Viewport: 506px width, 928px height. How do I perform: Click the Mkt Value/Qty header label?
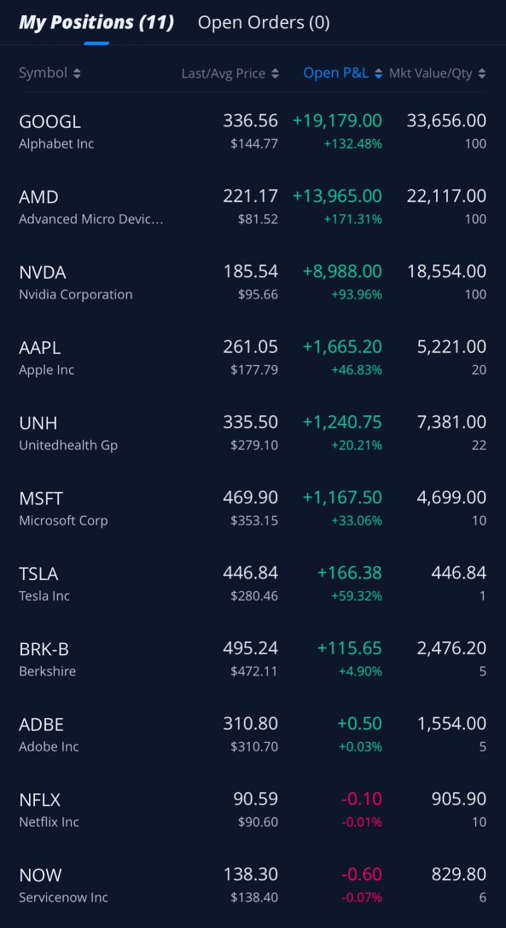tap(431, 73)
